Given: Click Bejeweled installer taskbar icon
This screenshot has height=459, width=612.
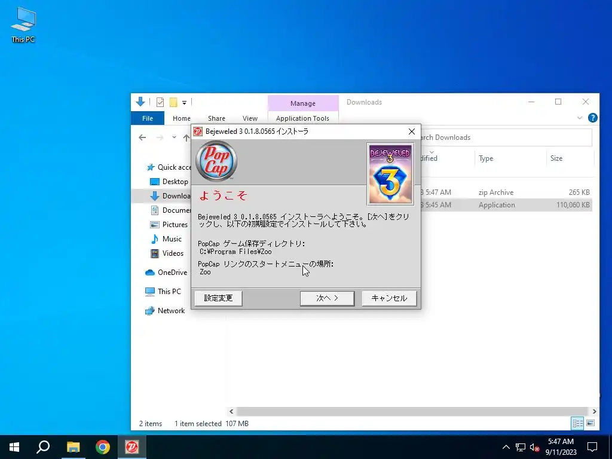Looking at the screenshot, I should (132, 447).
